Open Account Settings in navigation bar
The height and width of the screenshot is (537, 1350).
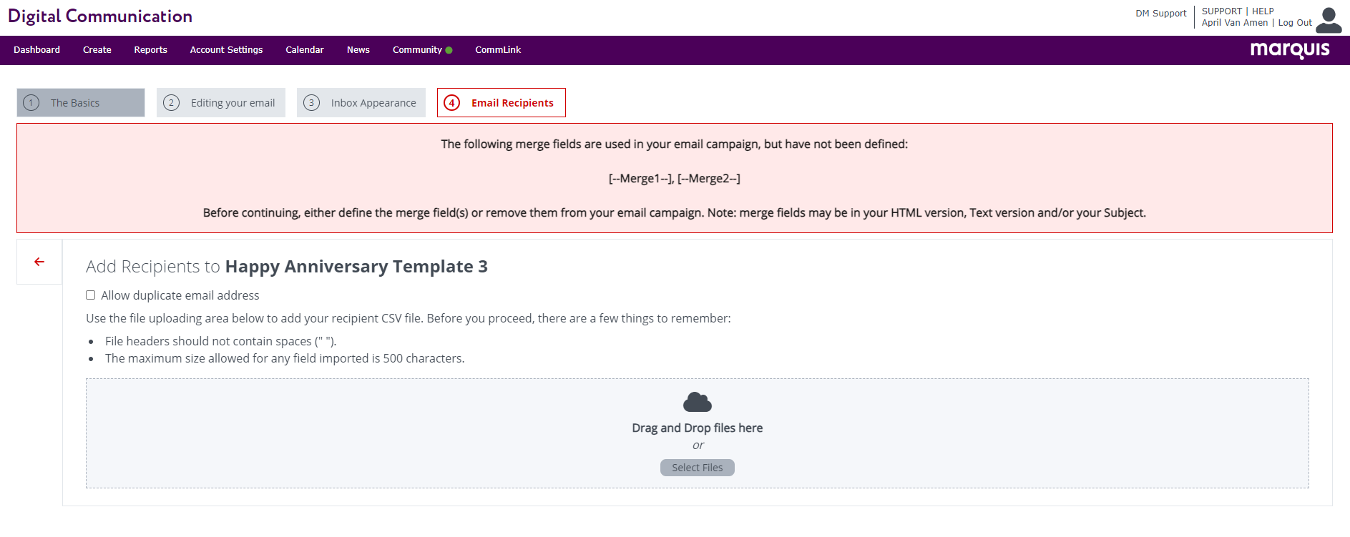pos(226,50)
